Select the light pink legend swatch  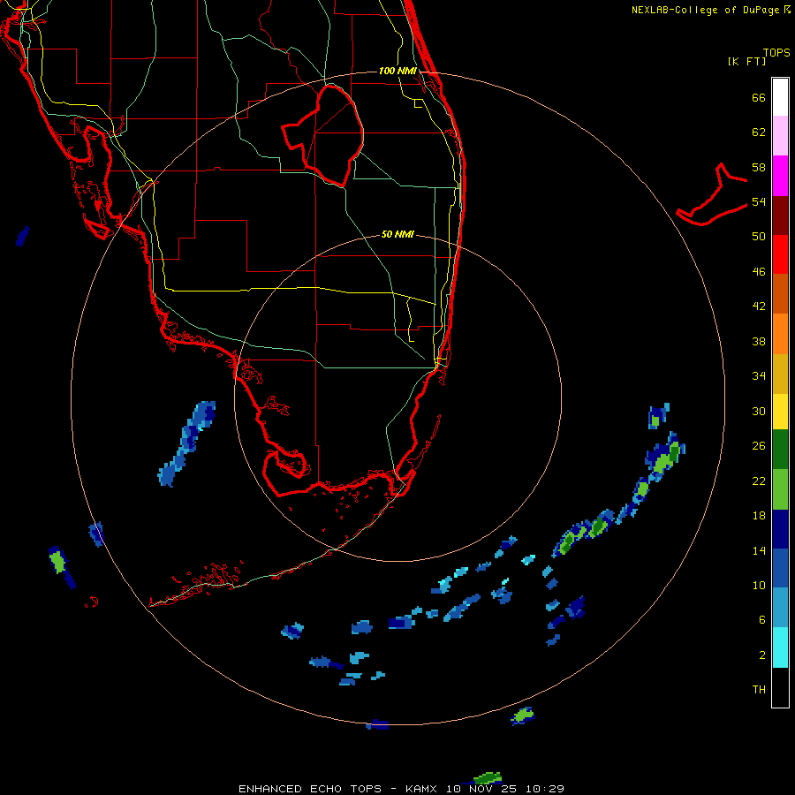[780, 135]
